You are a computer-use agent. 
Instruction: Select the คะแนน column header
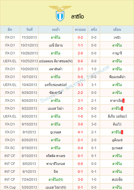point(80,29)
